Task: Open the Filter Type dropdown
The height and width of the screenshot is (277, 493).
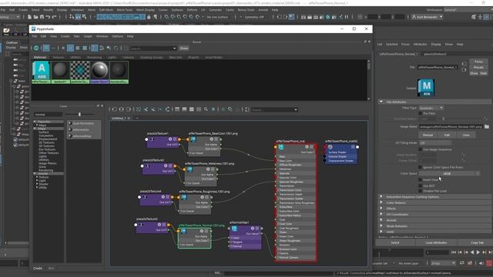Action: (431, 108)
